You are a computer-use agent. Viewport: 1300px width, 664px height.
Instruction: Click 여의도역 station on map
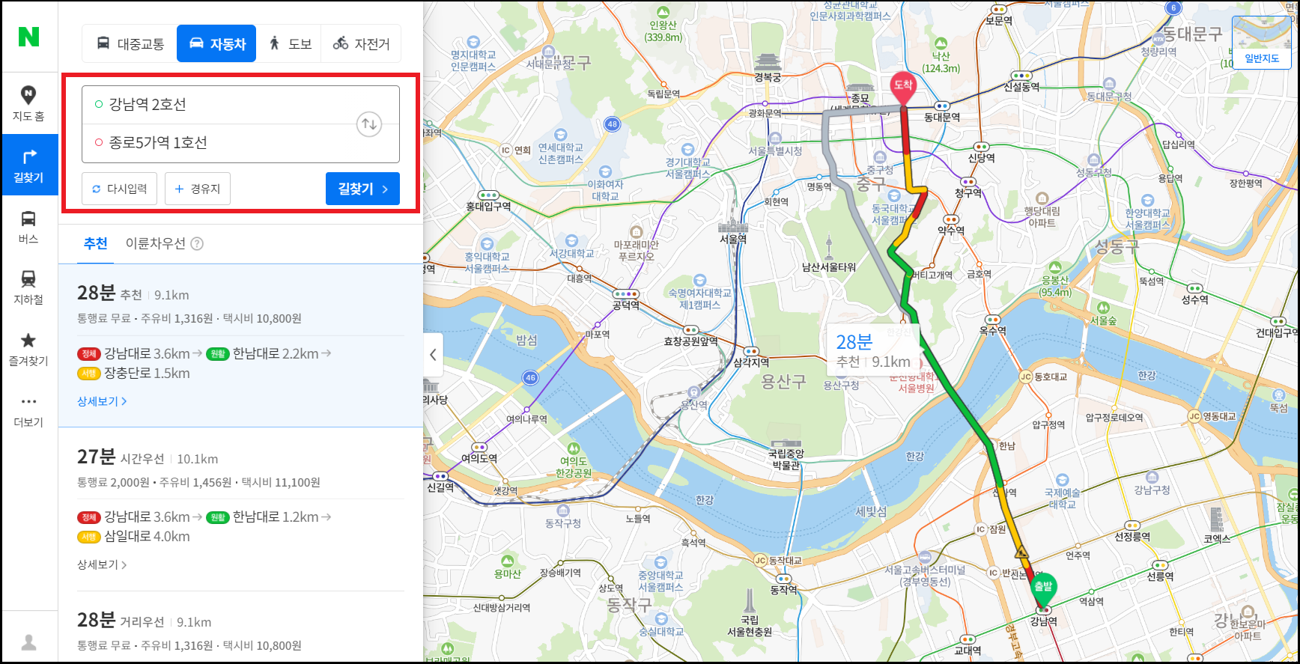[479, 453]
